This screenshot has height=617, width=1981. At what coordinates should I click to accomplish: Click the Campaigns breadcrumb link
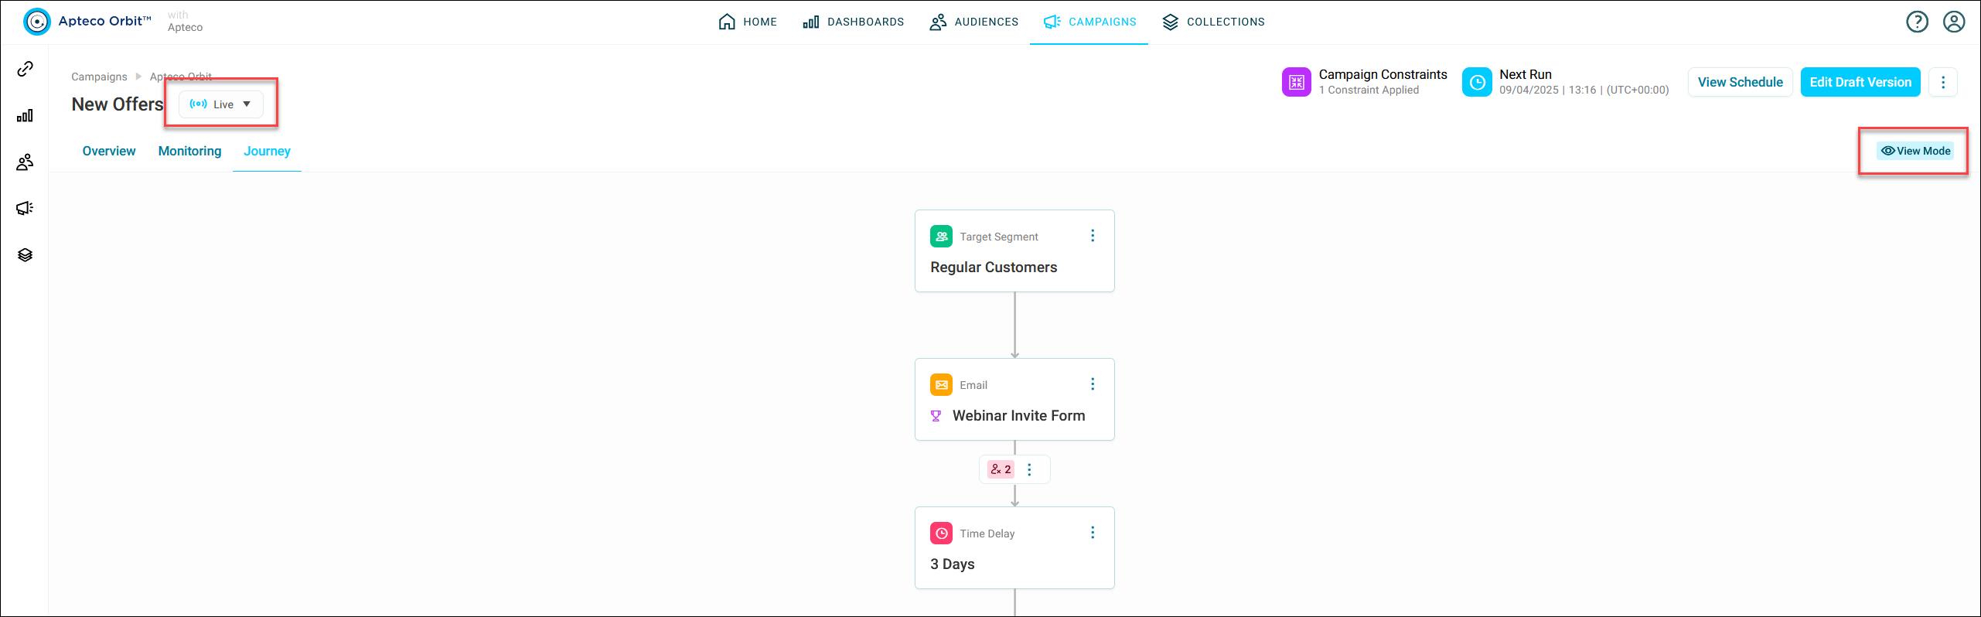click(99, 77)
